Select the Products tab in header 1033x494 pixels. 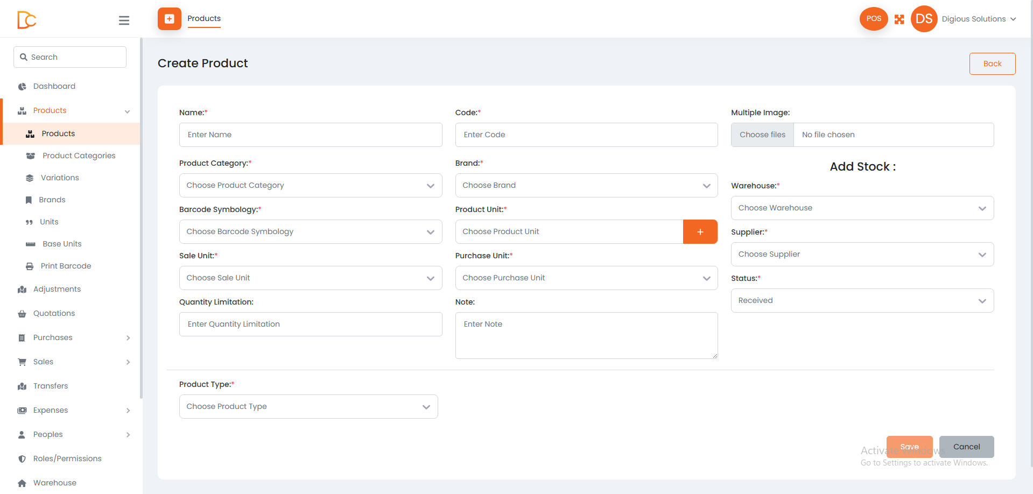click(204, 19)
